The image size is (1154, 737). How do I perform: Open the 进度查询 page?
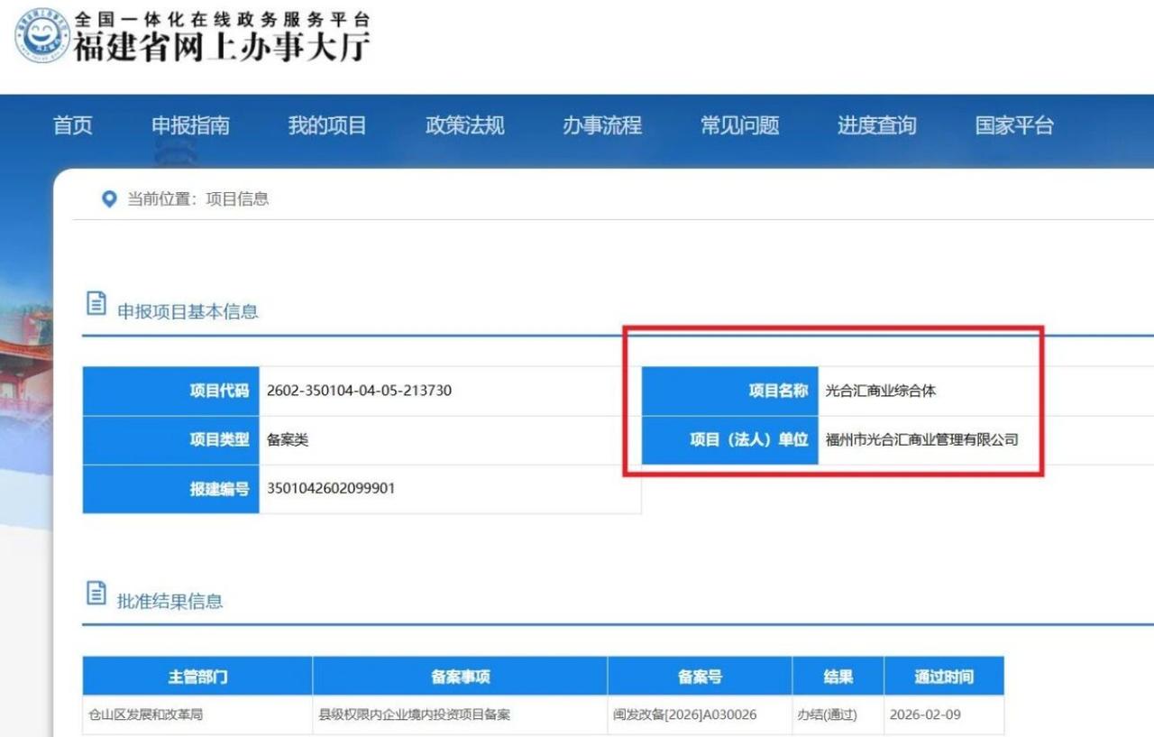(875, 125)
